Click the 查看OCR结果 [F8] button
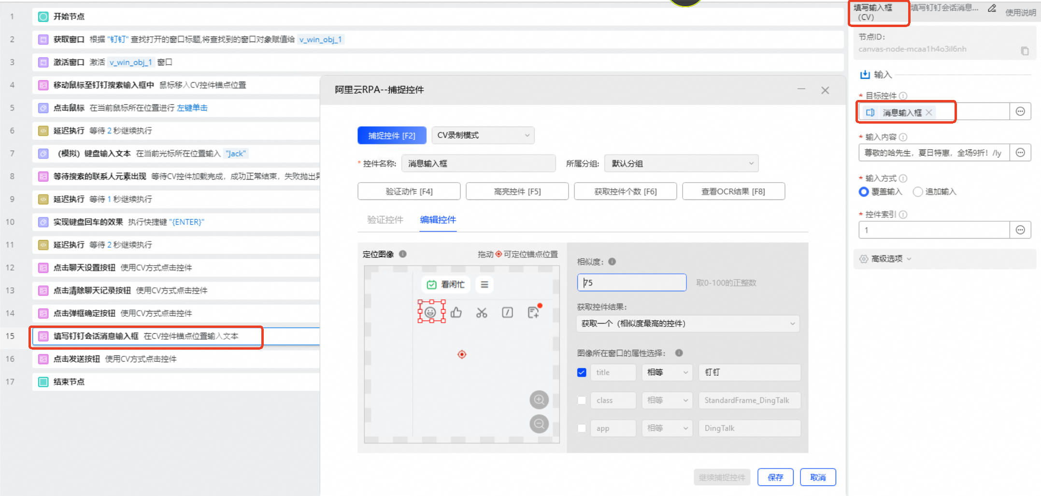 (x=733, y=191)
